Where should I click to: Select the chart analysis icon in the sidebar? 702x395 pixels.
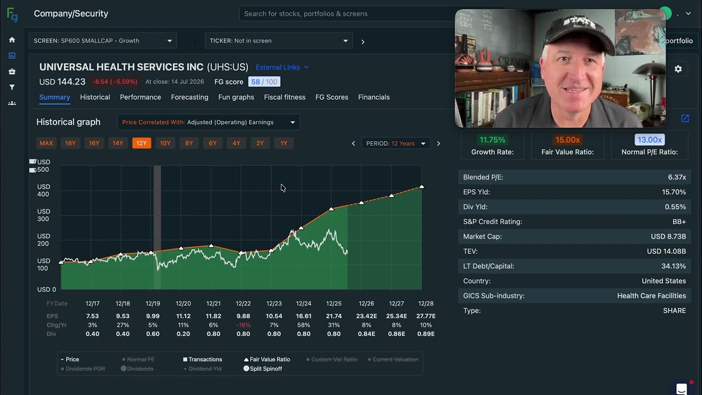click(12, 55)
